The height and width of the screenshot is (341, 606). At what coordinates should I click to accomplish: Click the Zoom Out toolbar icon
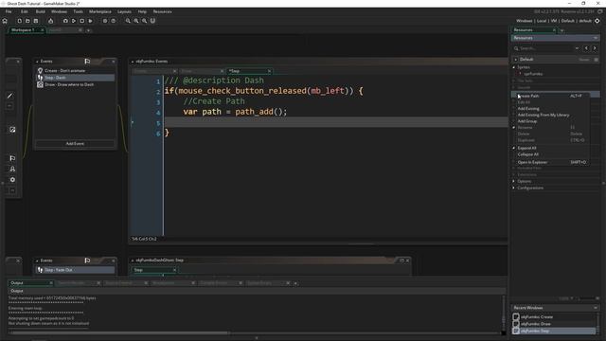tap(128, 21)
